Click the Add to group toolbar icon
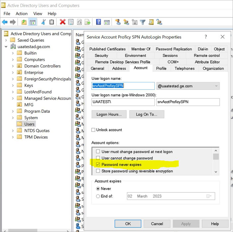The height and width of the screenshot is (232, 233). (159, 22)
